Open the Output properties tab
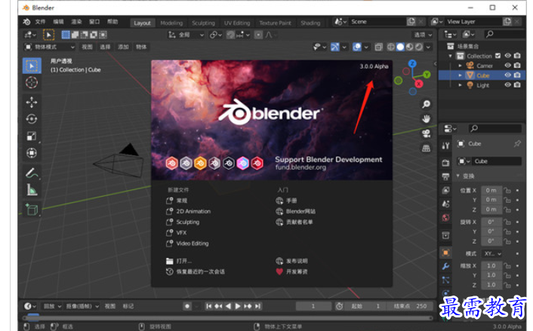Image resolution: width=533 pixels, height=331 pixels. point(445,176)
